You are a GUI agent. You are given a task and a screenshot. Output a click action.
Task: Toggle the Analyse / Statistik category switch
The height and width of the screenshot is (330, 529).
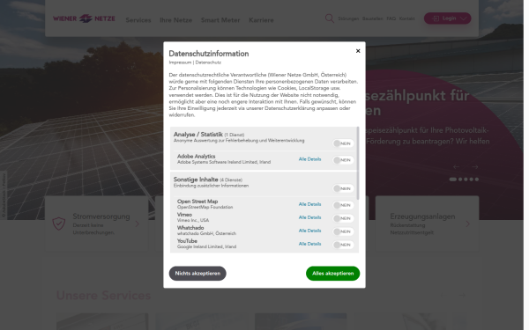pos(343,143)
